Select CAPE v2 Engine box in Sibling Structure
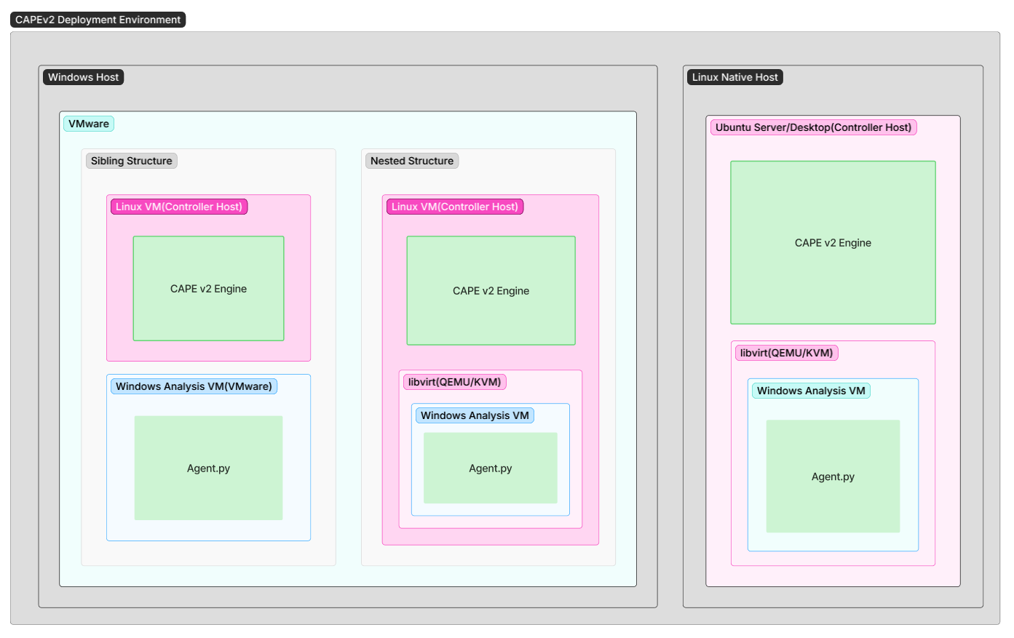This screenshot has height=638, width=1014. point(208,289)
